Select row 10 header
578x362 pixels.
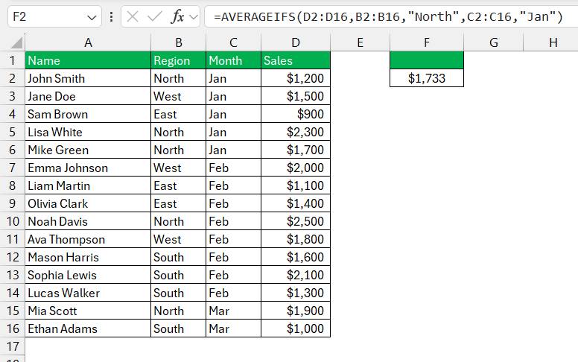12,221
